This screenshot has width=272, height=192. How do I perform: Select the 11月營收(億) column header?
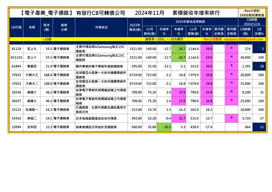(x=150, y=32)
